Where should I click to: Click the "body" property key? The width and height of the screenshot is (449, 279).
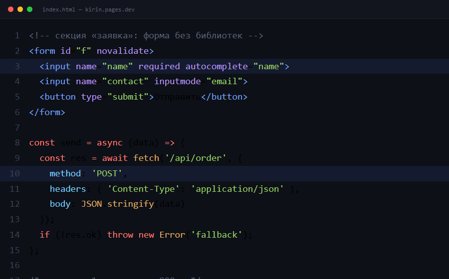pyautogui.click(x=60, y=204)
